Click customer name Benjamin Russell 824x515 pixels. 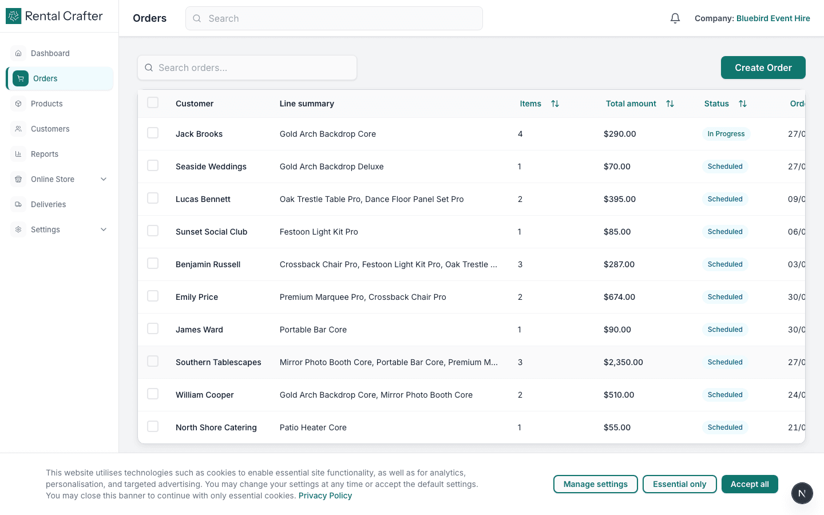(x=208, y=264)
